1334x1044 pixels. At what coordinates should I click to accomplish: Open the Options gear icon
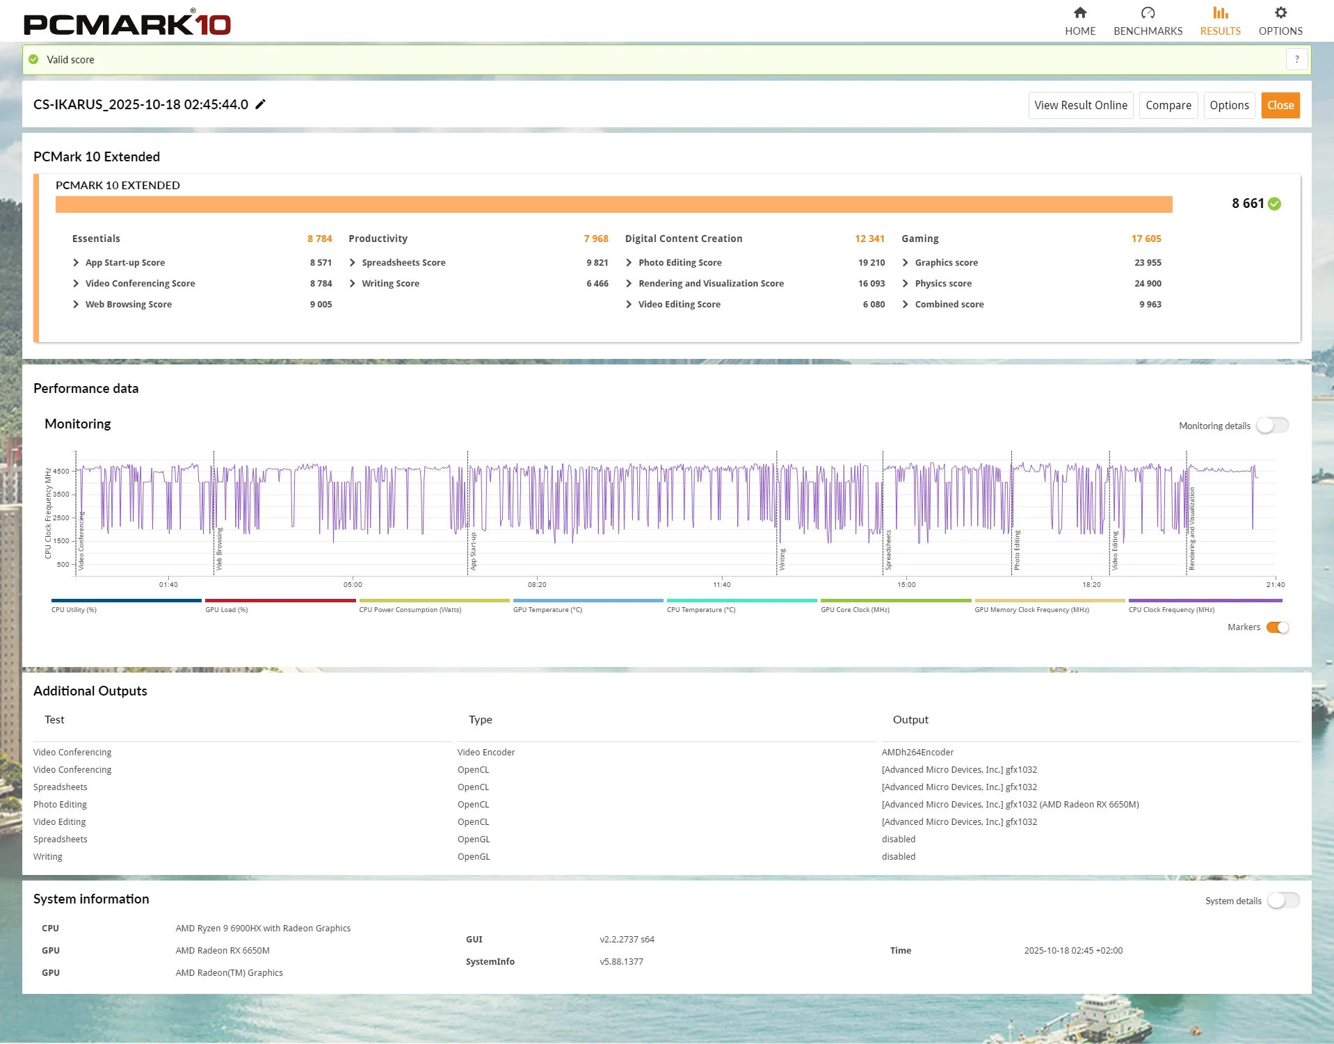[x=1280, y=13]
